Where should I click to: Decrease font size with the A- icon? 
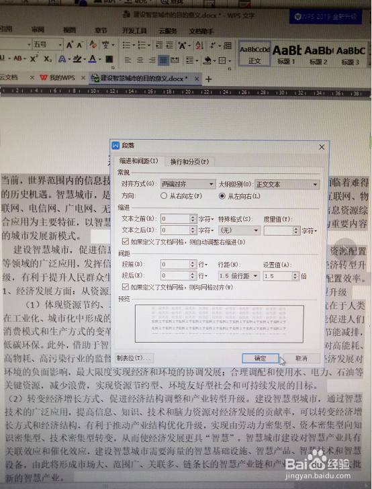click(x=80, y=45)
